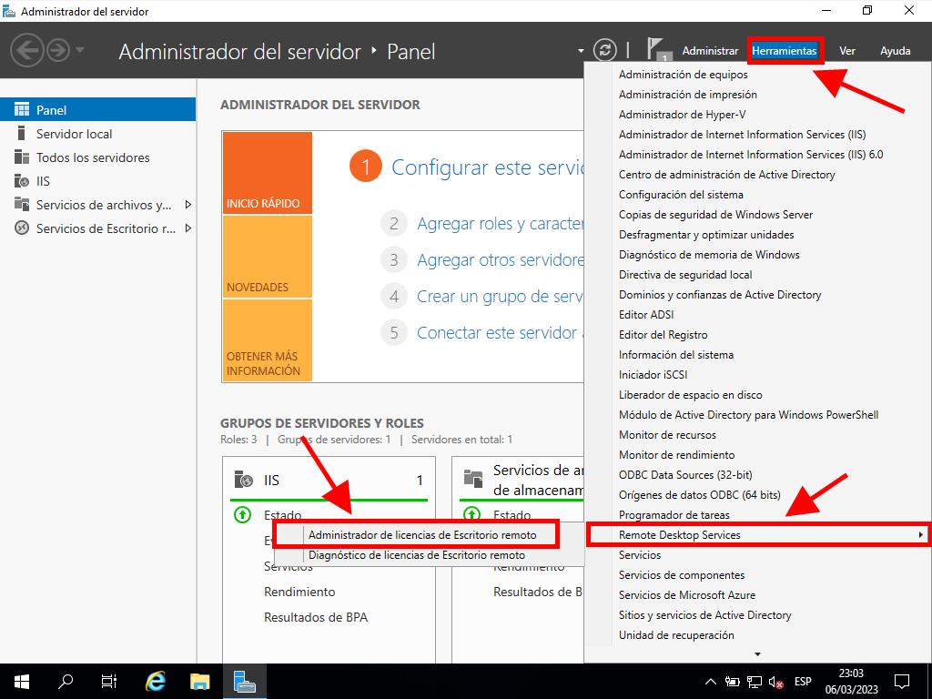Open File Explorer from taskbar
Viewport: 932px width, 699px height.
pos(199,681)
